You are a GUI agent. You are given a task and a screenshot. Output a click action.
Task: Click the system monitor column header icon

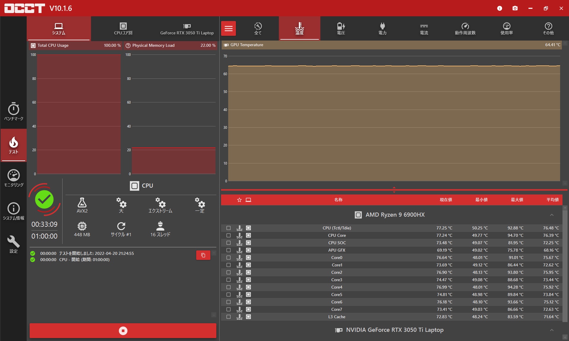(248, 200)
